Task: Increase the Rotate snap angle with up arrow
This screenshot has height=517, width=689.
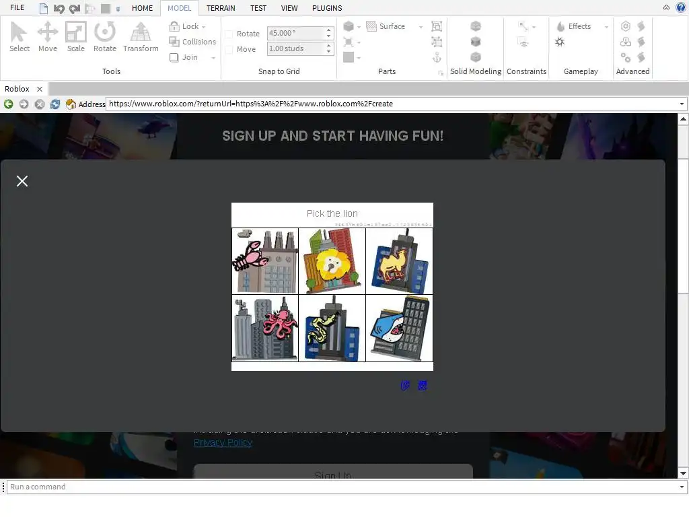Action: pos(328,30)
